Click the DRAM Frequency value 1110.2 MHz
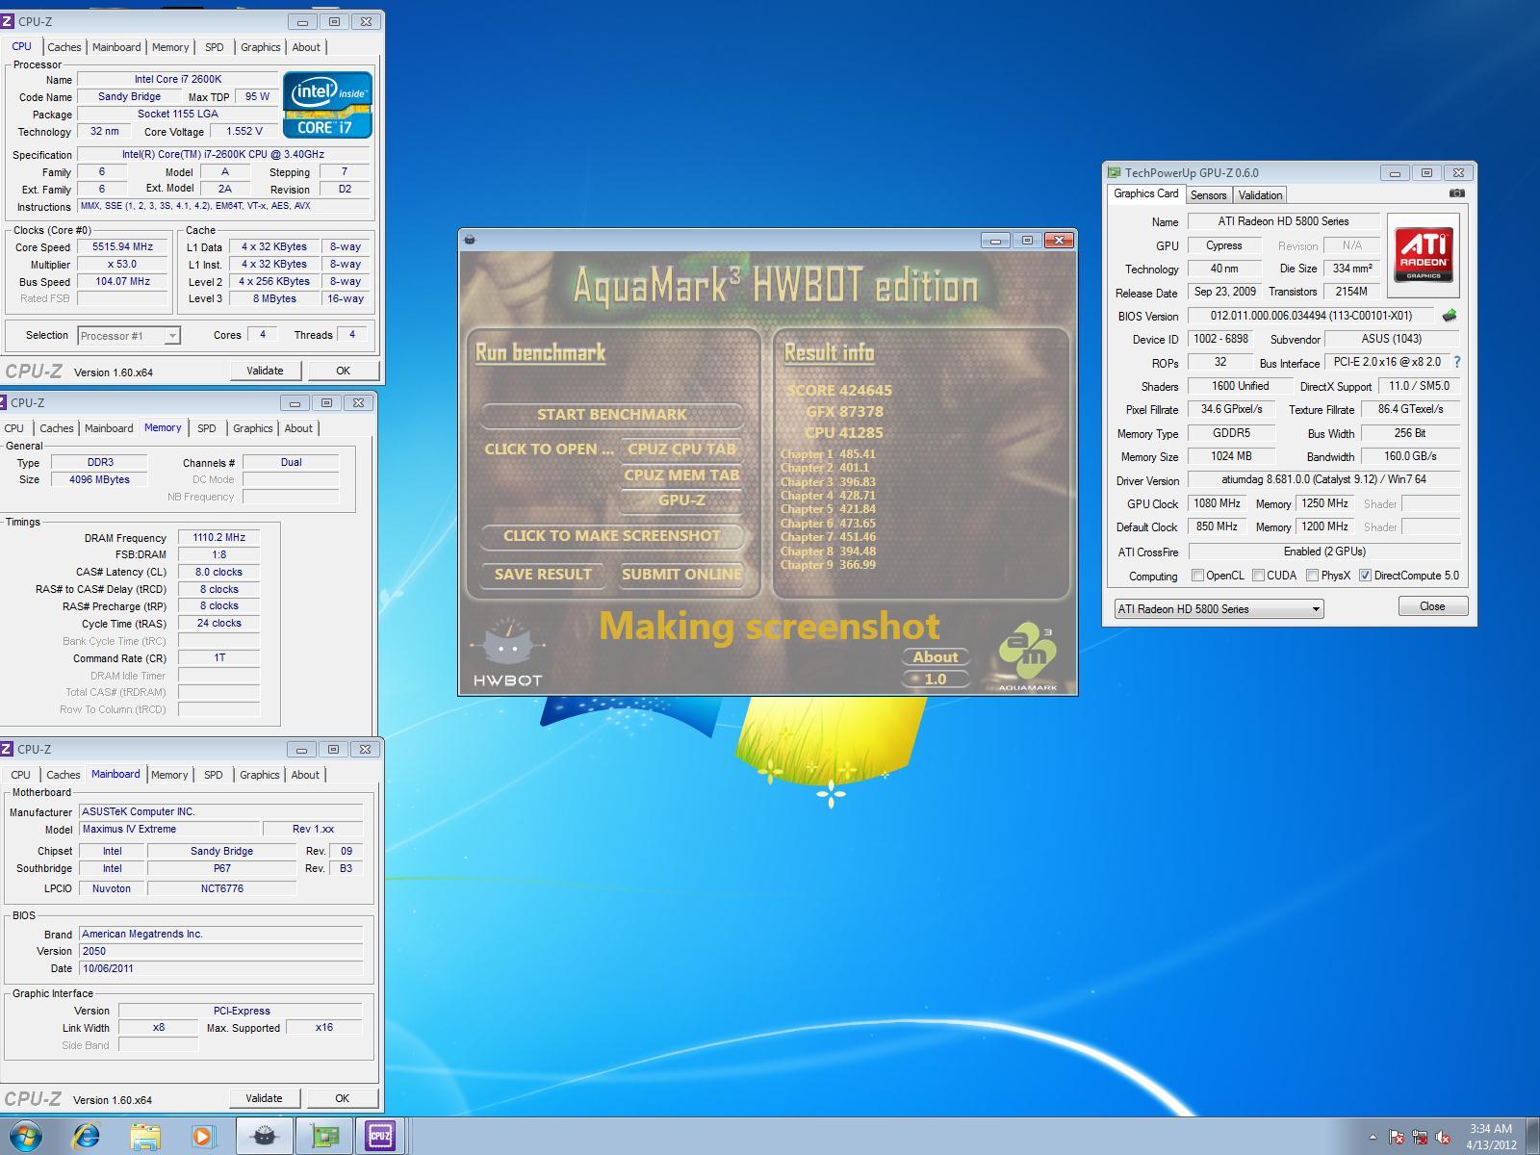Image resolution: width=1540 pixels, height=1155 pixels. pyautogui.click(x=218, y=538)
